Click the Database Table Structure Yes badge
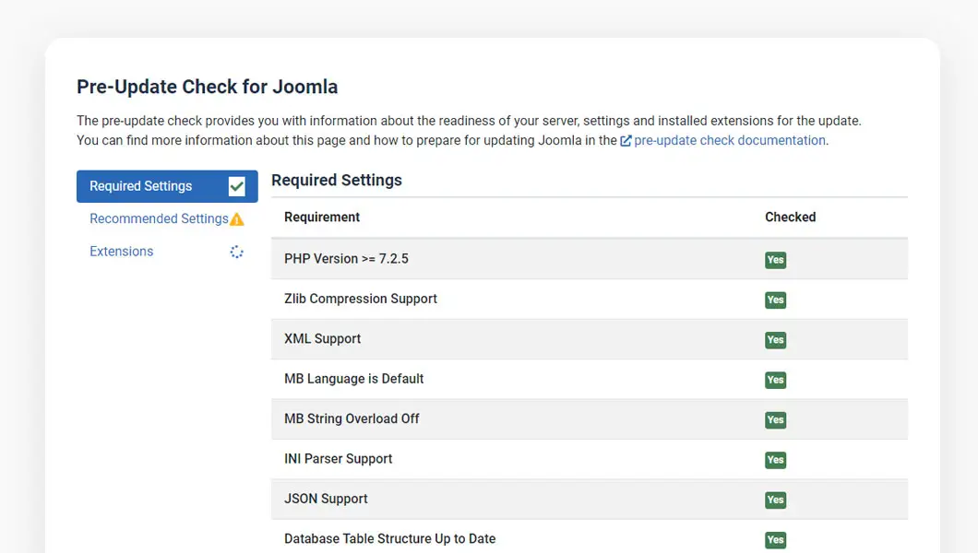Screen dimensions: 978x553 [775, 540]
